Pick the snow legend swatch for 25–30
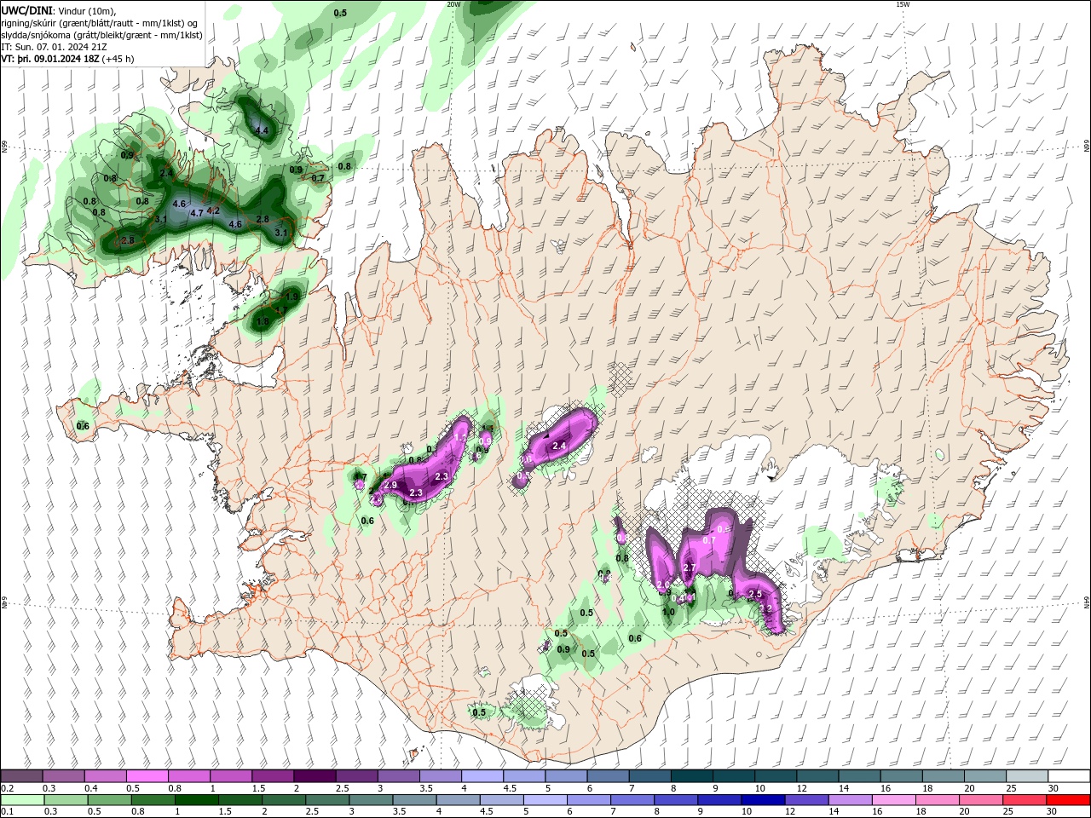Image resolution: width=1091 pixels, height=818 pixels. (1028, 776)
